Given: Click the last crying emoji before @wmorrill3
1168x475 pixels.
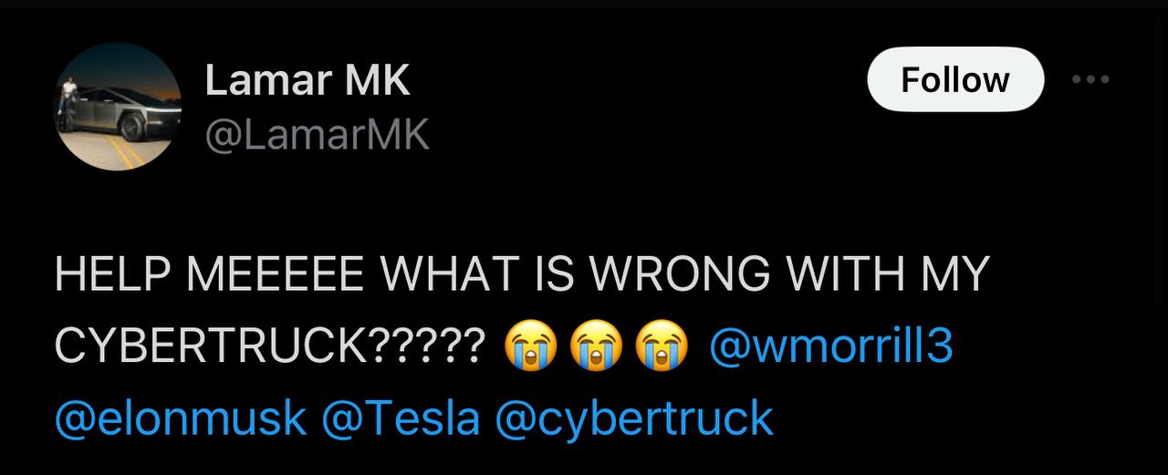Looking at the screenshot, I should pos(661,347).
